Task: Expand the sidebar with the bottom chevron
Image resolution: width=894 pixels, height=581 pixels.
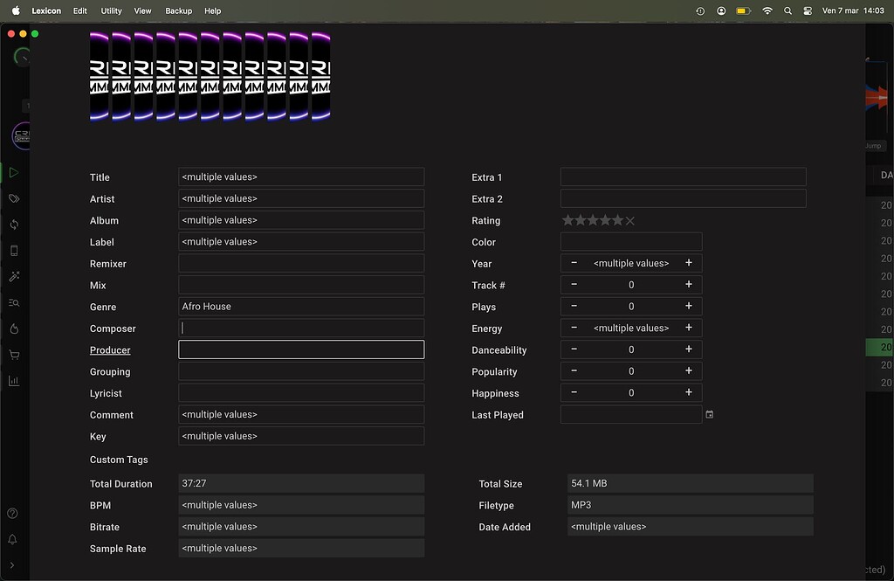Action: pos(12,565)
